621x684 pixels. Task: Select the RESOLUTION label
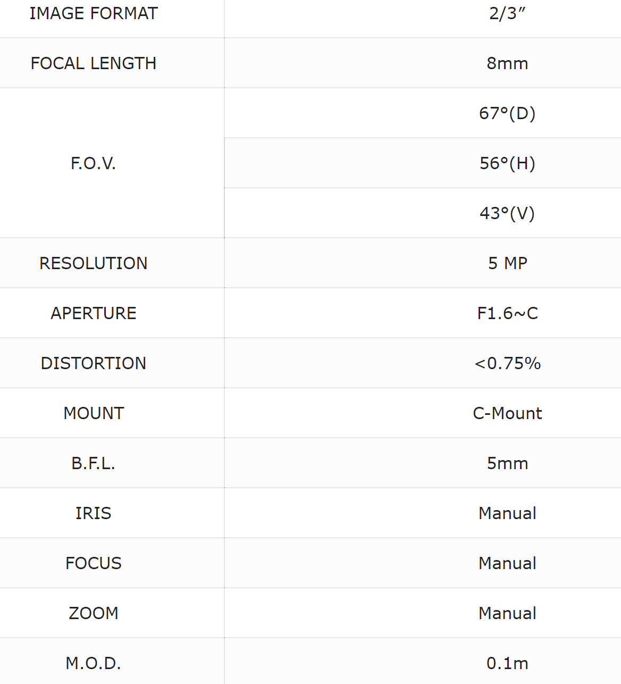click(x=94, y=263)
